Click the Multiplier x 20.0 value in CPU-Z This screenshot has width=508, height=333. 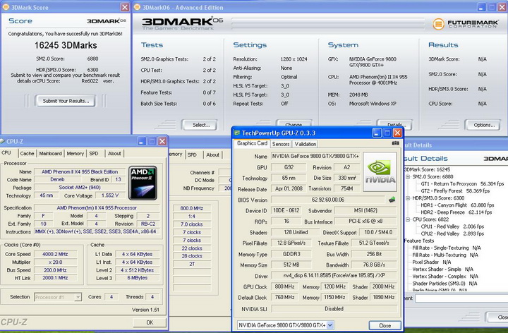click(55, 262)
